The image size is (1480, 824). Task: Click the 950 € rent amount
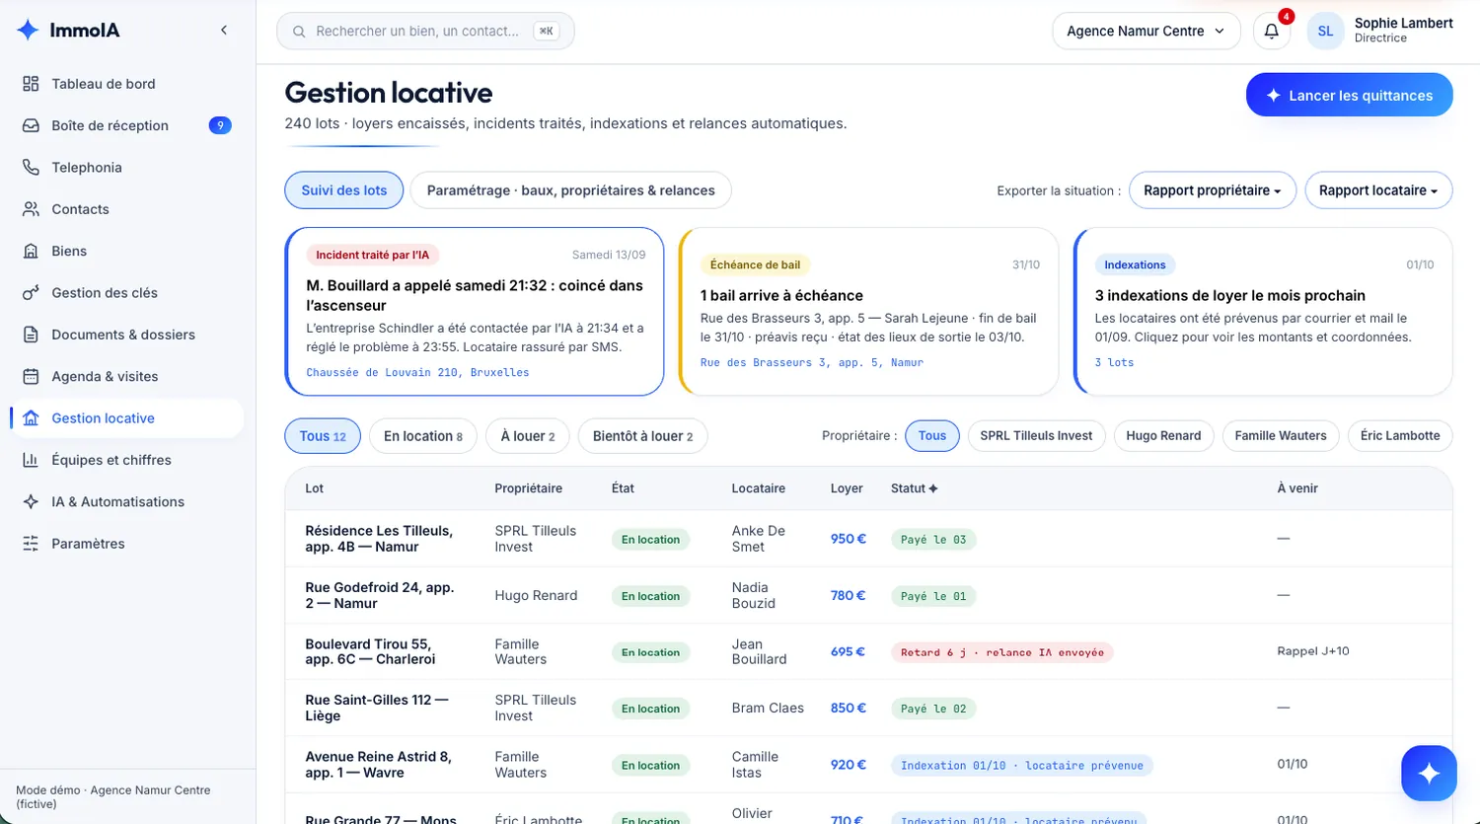point(849,539)
